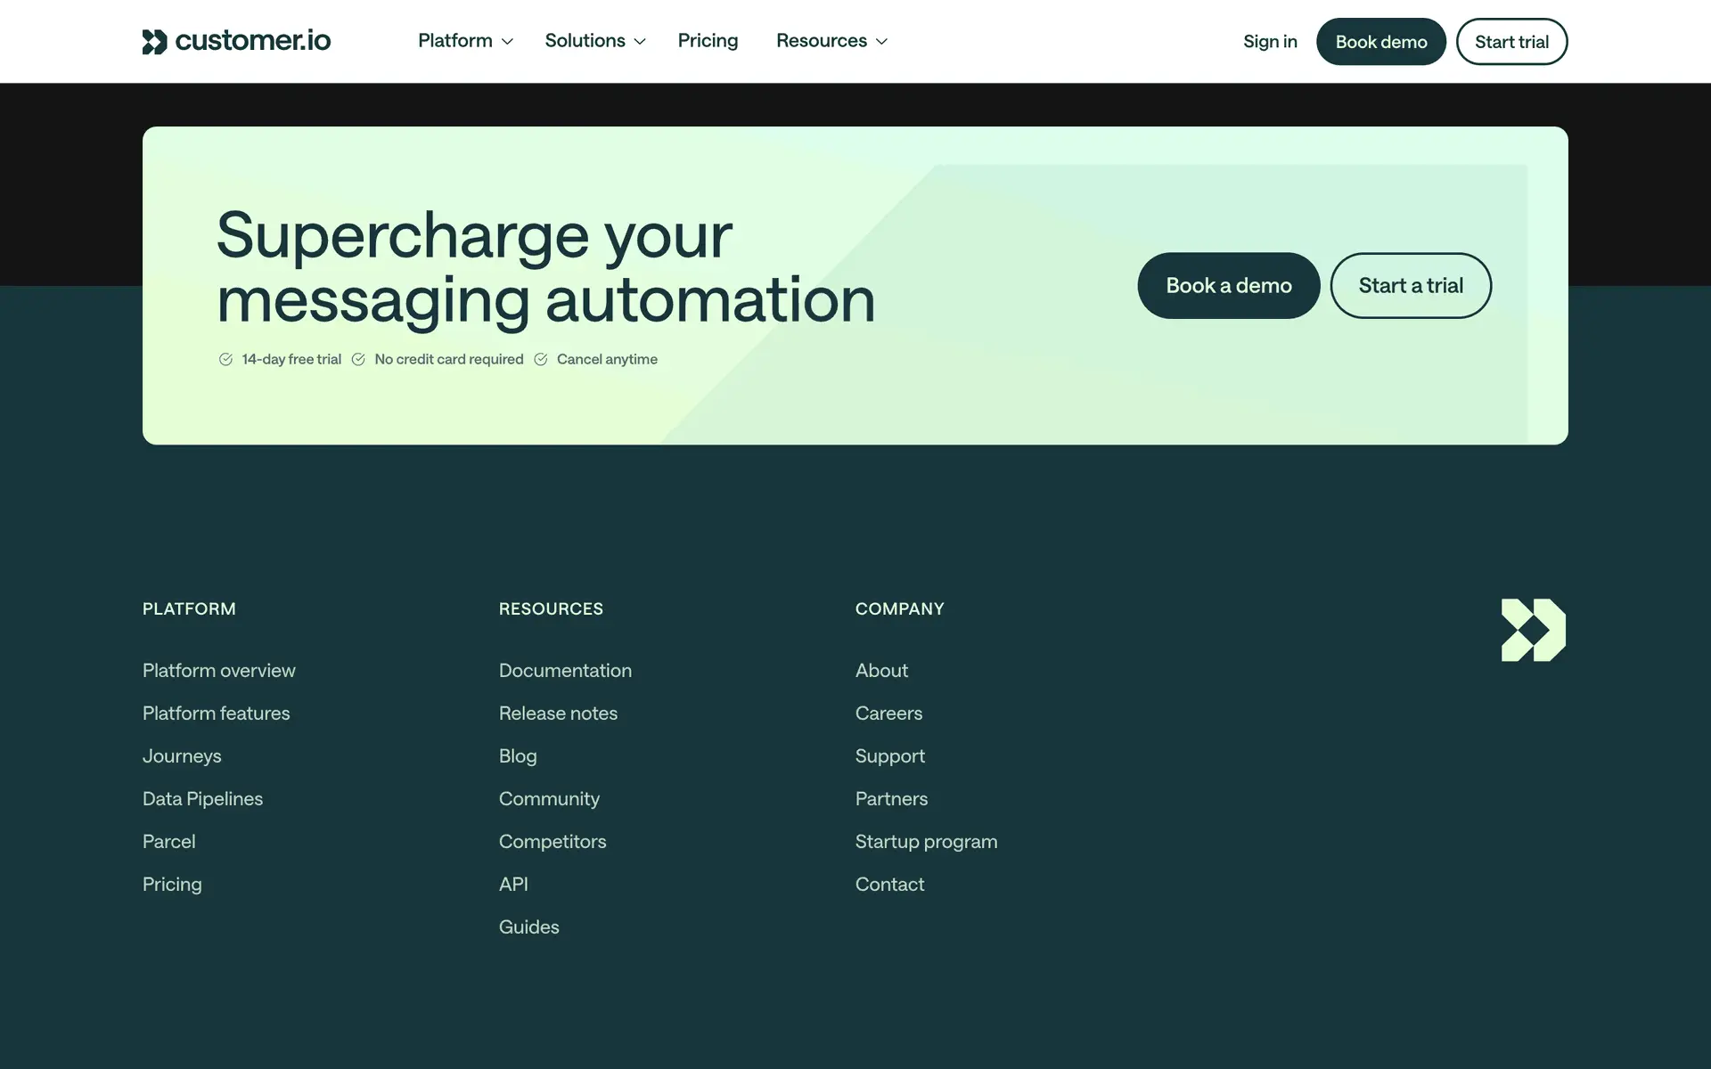Click the Book a demo banner button
The height and width of the screenshot is (1069, 1711).
pyautogui.click(x=1228, y=285)
